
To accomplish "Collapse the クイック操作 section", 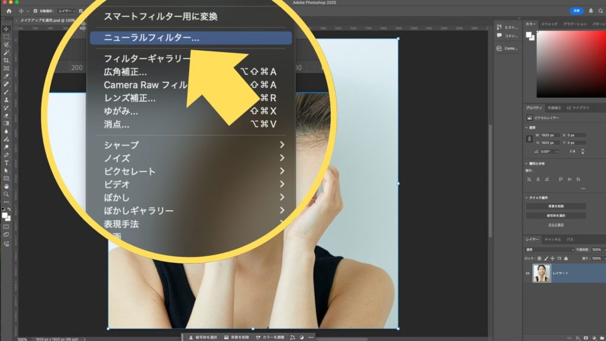I will tap(526, 198).
